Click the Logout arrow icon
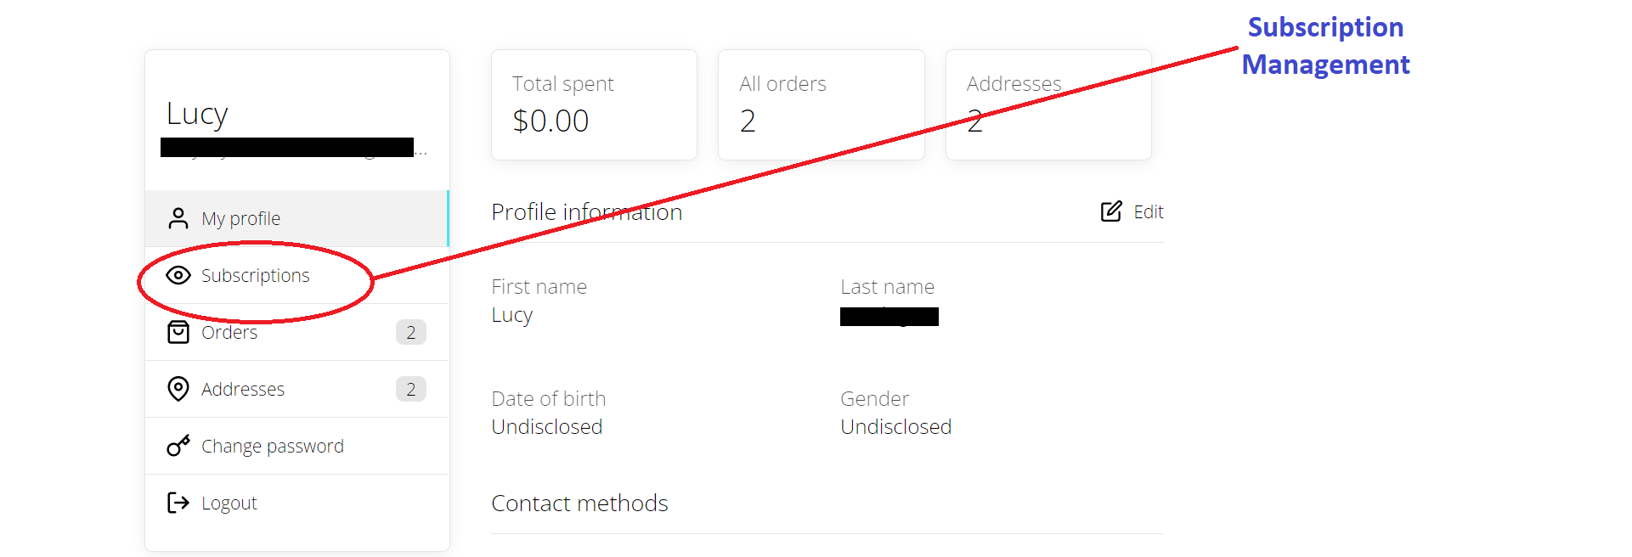 (x=178, y=503)
